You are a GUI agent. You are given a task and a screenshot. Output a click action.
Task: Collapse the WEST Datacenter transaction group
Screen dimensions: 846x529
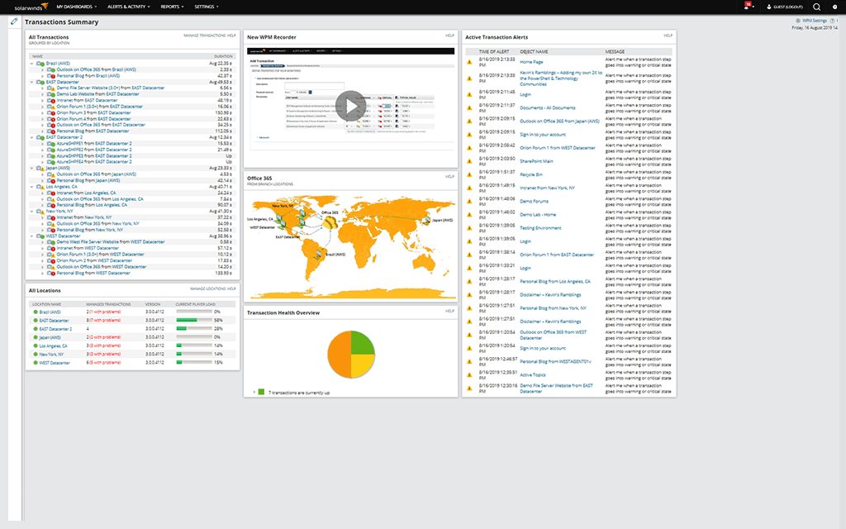[31, 236]
